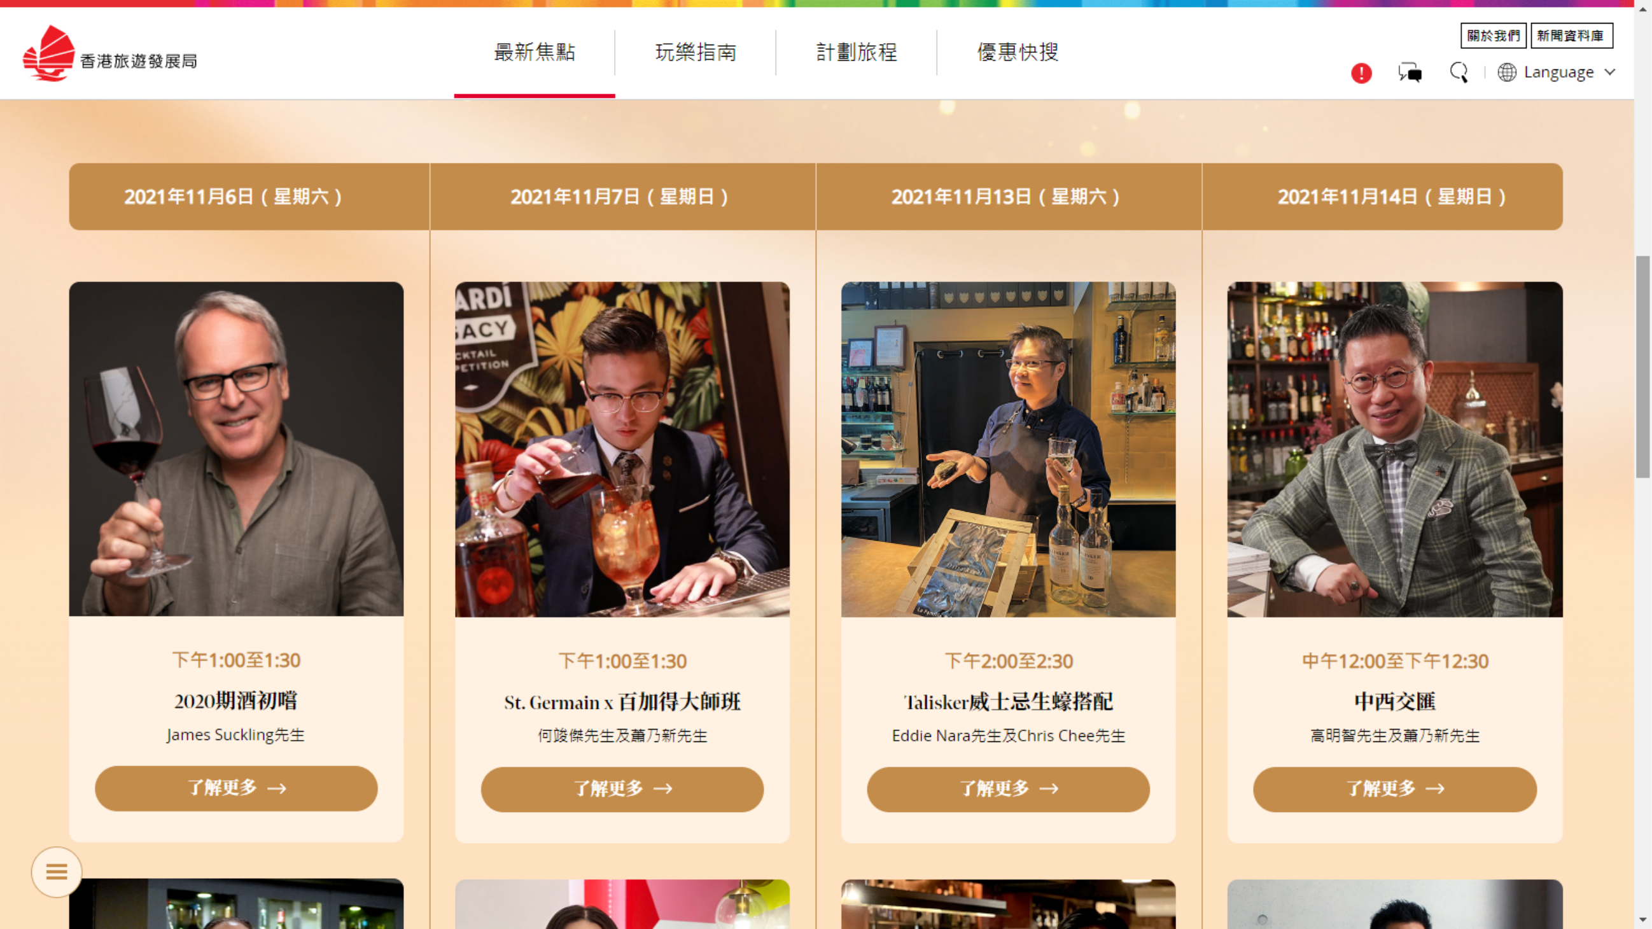Click the 關於我們 link
Screen dimensions: 1652x929
pyautogui.click(x=1493, y=35)
